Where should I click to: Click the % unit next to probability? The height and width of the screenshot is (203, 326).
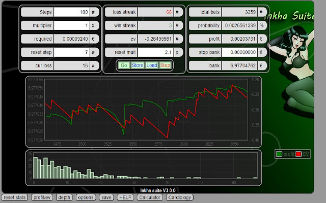[x=261, y=25]
